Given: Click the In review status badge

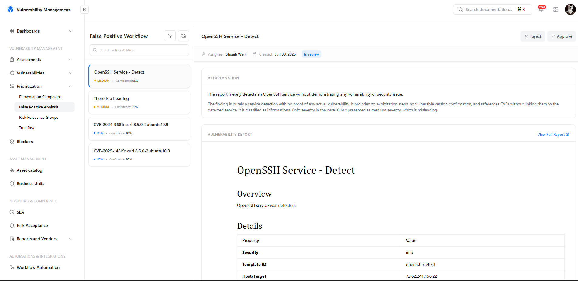Looking at the screenshot, I should 311,54.
